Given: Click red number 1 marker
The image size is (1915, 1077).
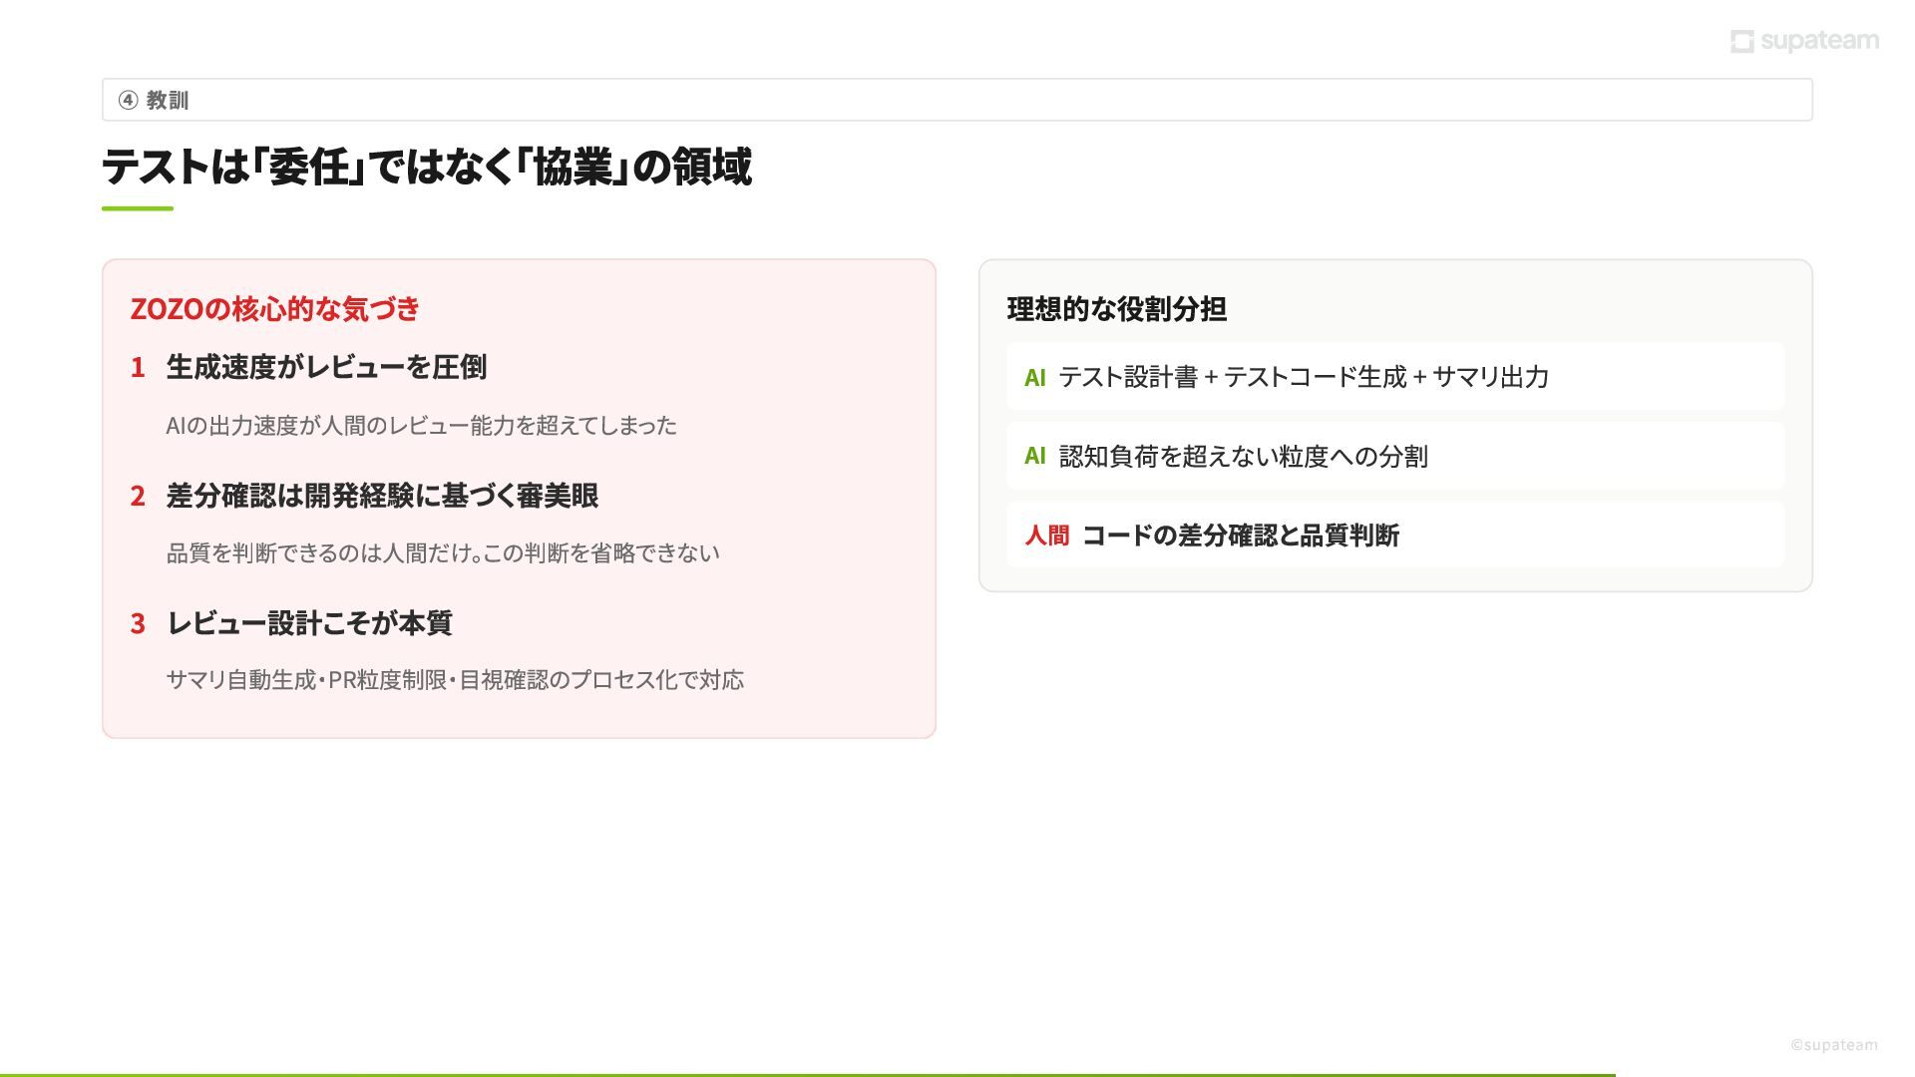Looking at the screenshot, I should [138, 368].
